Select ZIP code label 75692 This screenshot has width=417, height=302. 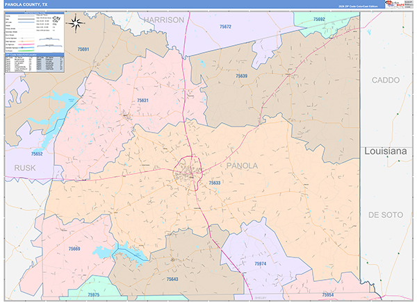click(319, 19)
